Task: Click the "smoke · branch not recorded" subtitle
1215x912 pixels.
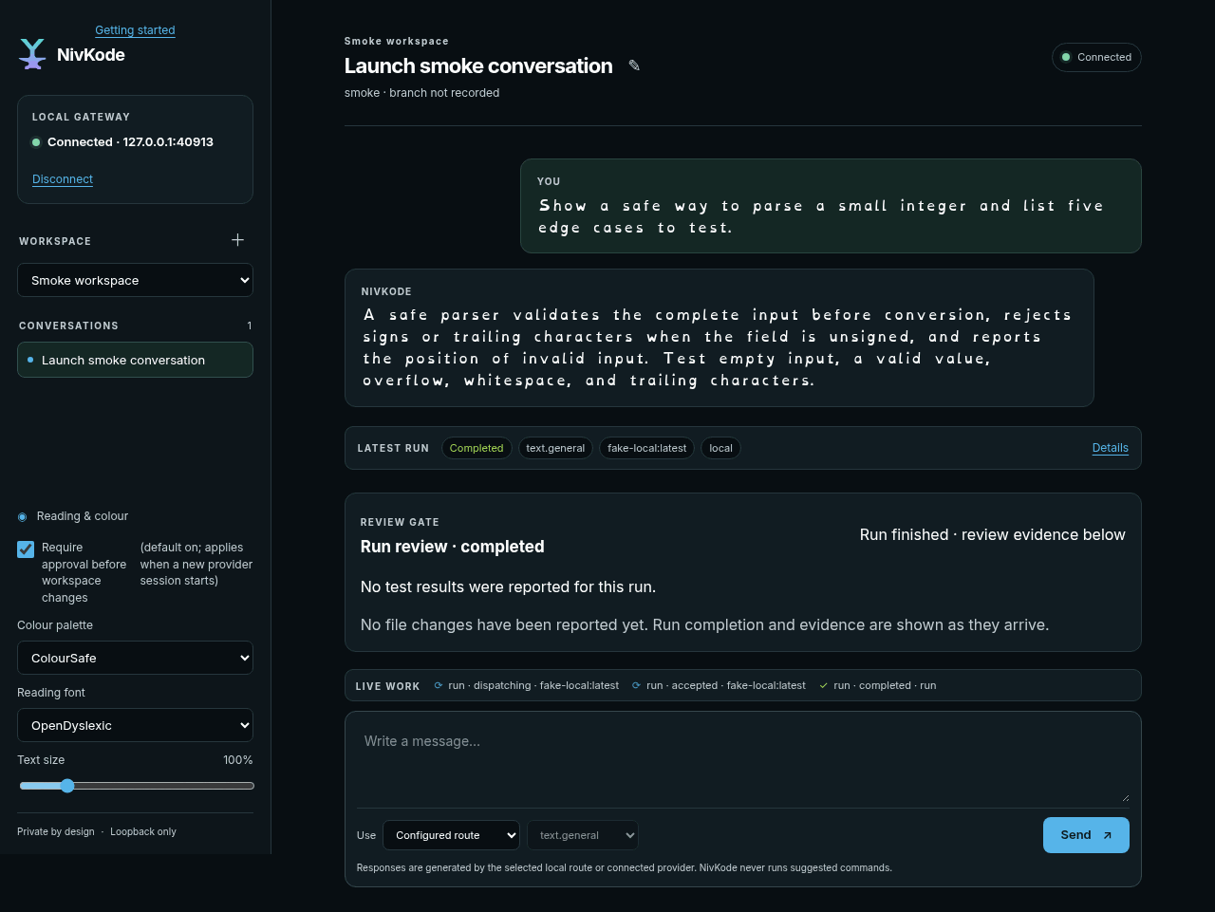Action: [x=421, y=93]
